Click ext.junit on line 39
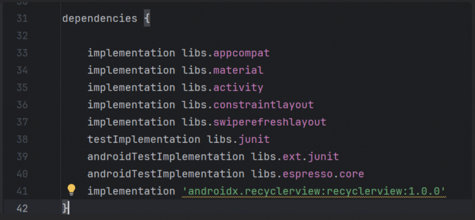Screen dimensions: 475x220 310,157
